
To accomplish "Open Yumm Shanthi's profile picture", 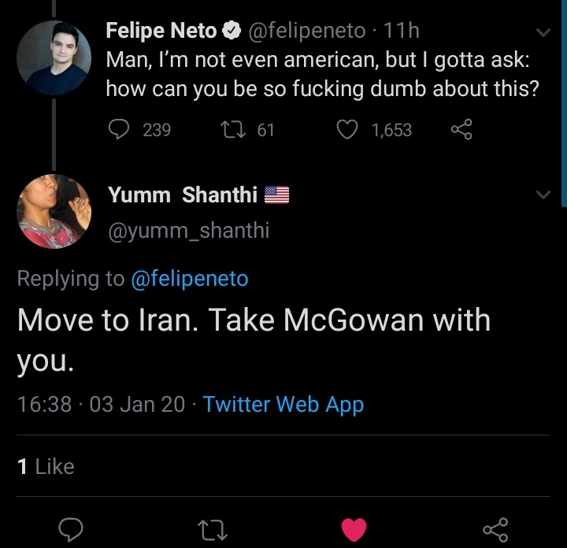I will [x=54, y=211].
